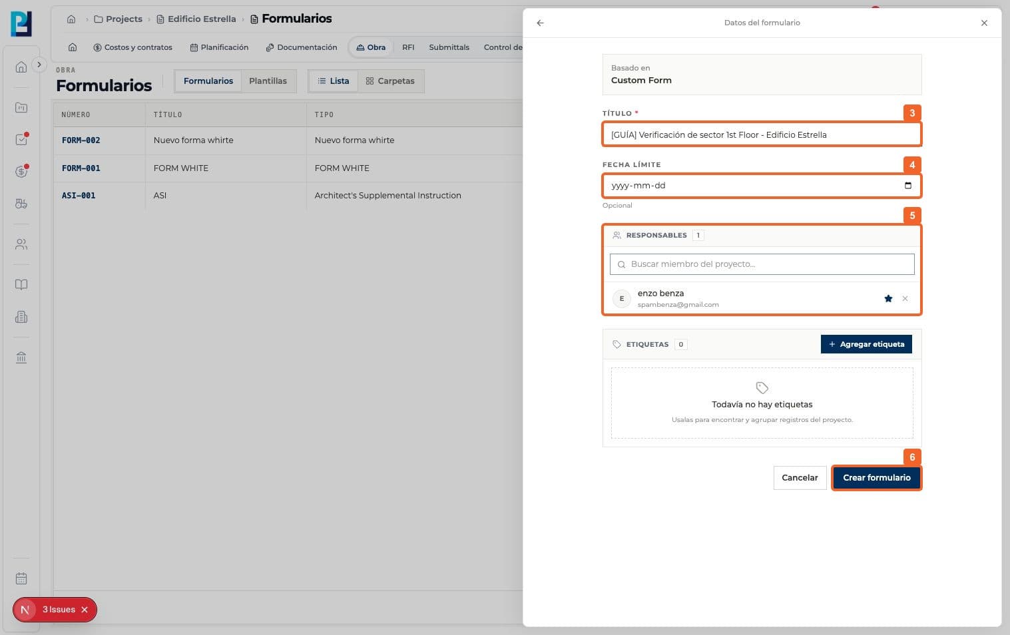Open the Planificación tab

pos(219,47)
